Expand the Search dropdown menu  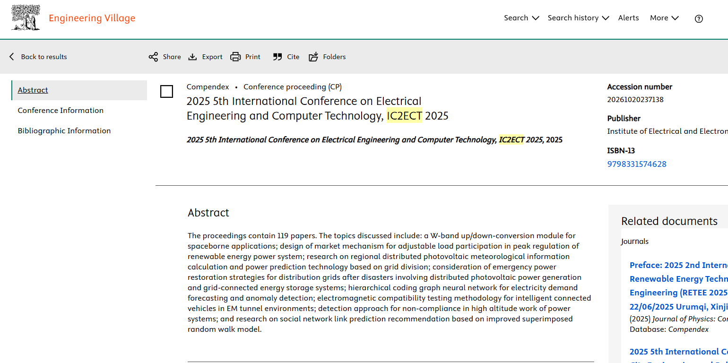click(x=521, y=18)
